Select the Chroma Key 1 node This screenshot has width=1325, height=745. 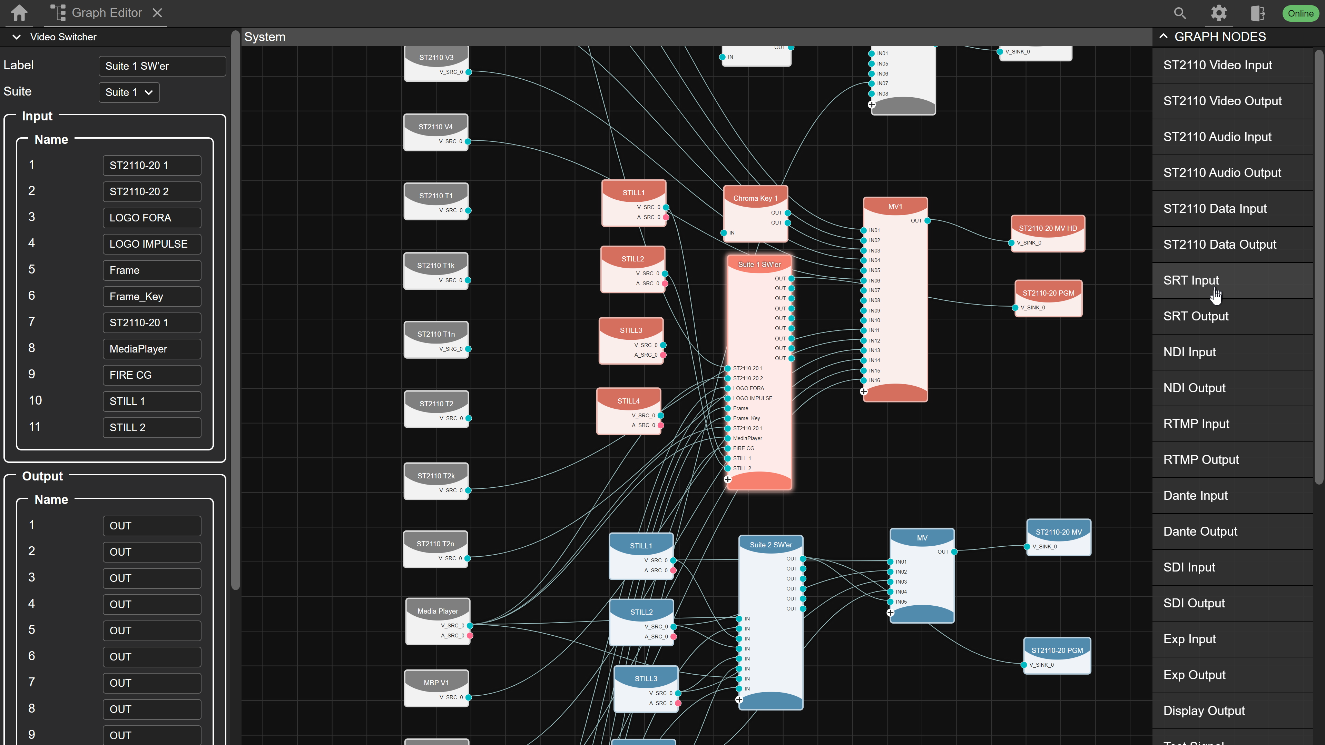(x=755, y=198)
